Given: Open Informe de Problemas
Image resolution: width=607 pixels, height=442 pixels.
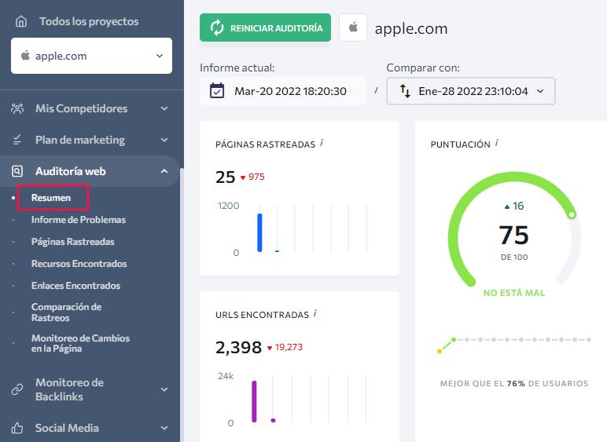Looking at the screenshot, I should [79, 220].
